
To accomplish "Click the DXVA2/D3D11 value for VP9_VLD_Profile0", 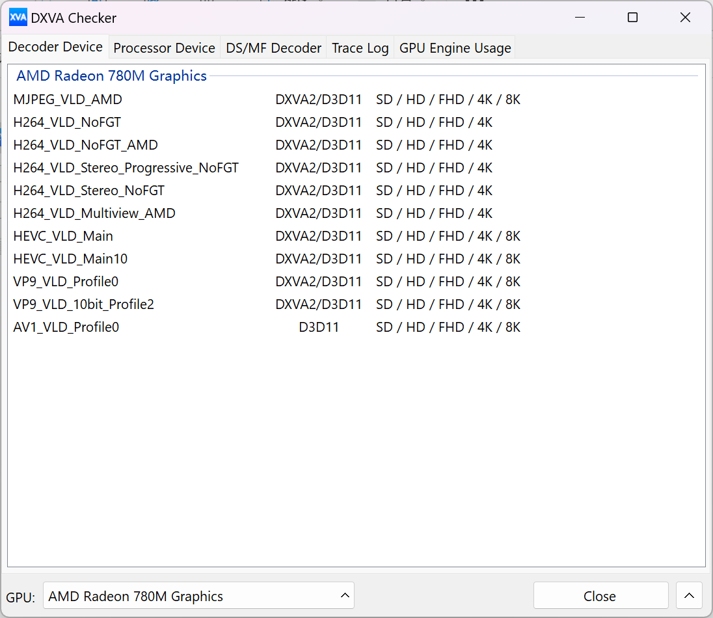I will 318,282.
